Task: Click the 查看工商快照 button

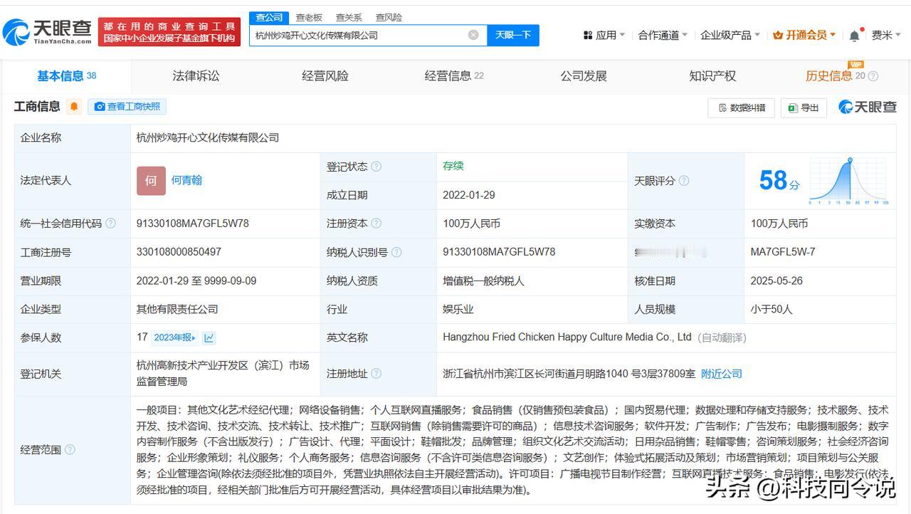Action: click(127, 107)
